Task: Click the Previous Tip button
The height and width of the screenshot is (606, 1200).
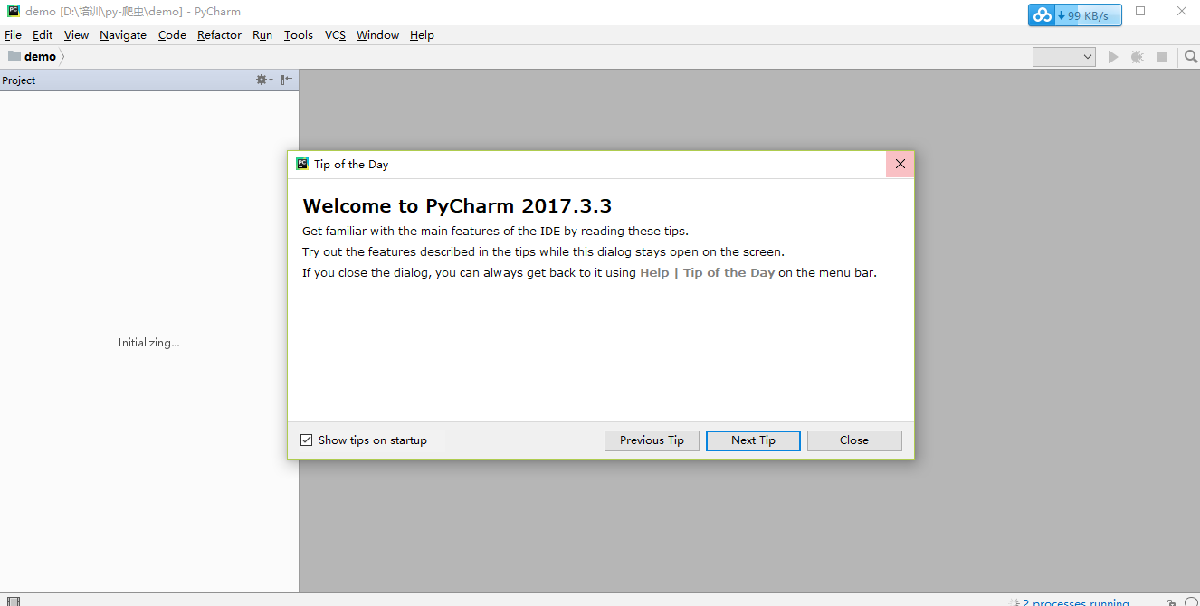Action: click(x=652, y=440)
